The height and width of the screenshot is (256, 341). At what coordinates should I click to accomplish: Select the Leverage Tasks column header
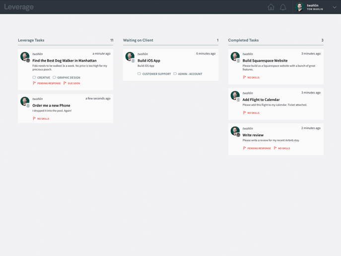(31, 40)
